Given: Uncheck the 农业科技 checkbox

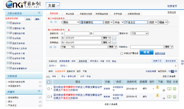Looking at the screenshot, I should 11,38.
